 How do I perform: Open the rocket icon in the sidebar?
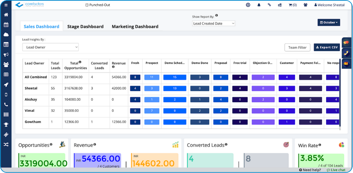[6, 85]
